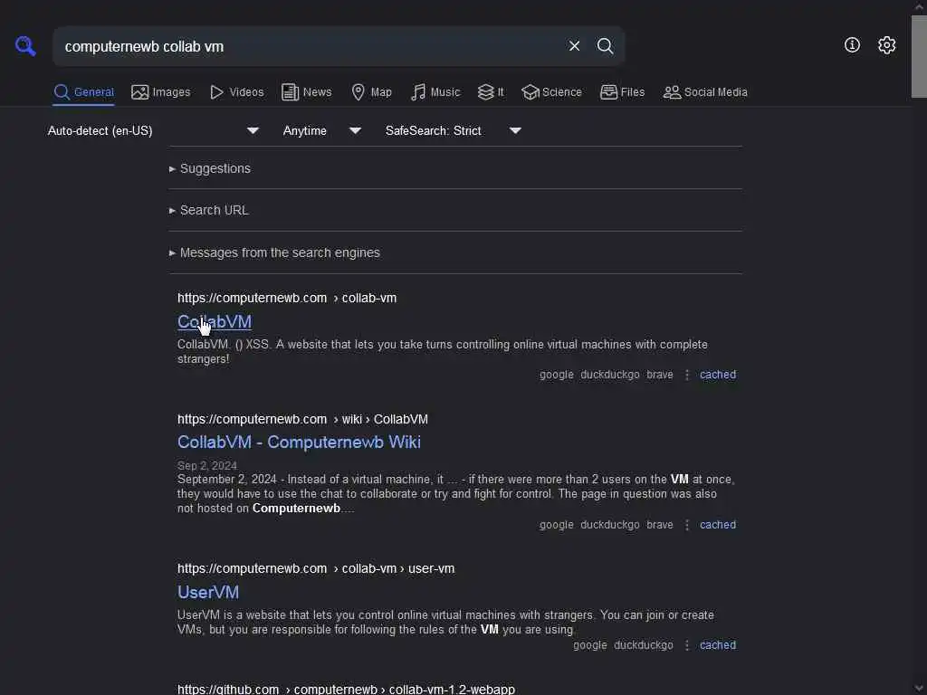This screenshot has height=695, width=927.
Task: Switch to the Videos tab
Action: 236,92
